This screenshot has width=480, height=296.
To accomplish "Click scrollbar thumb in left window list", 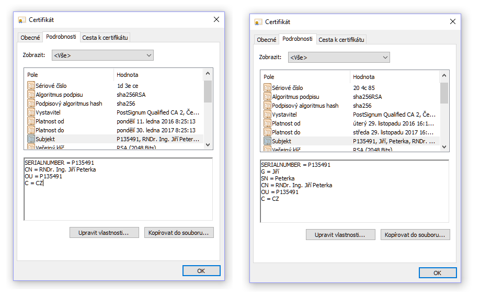I will (x=208, y=91).
